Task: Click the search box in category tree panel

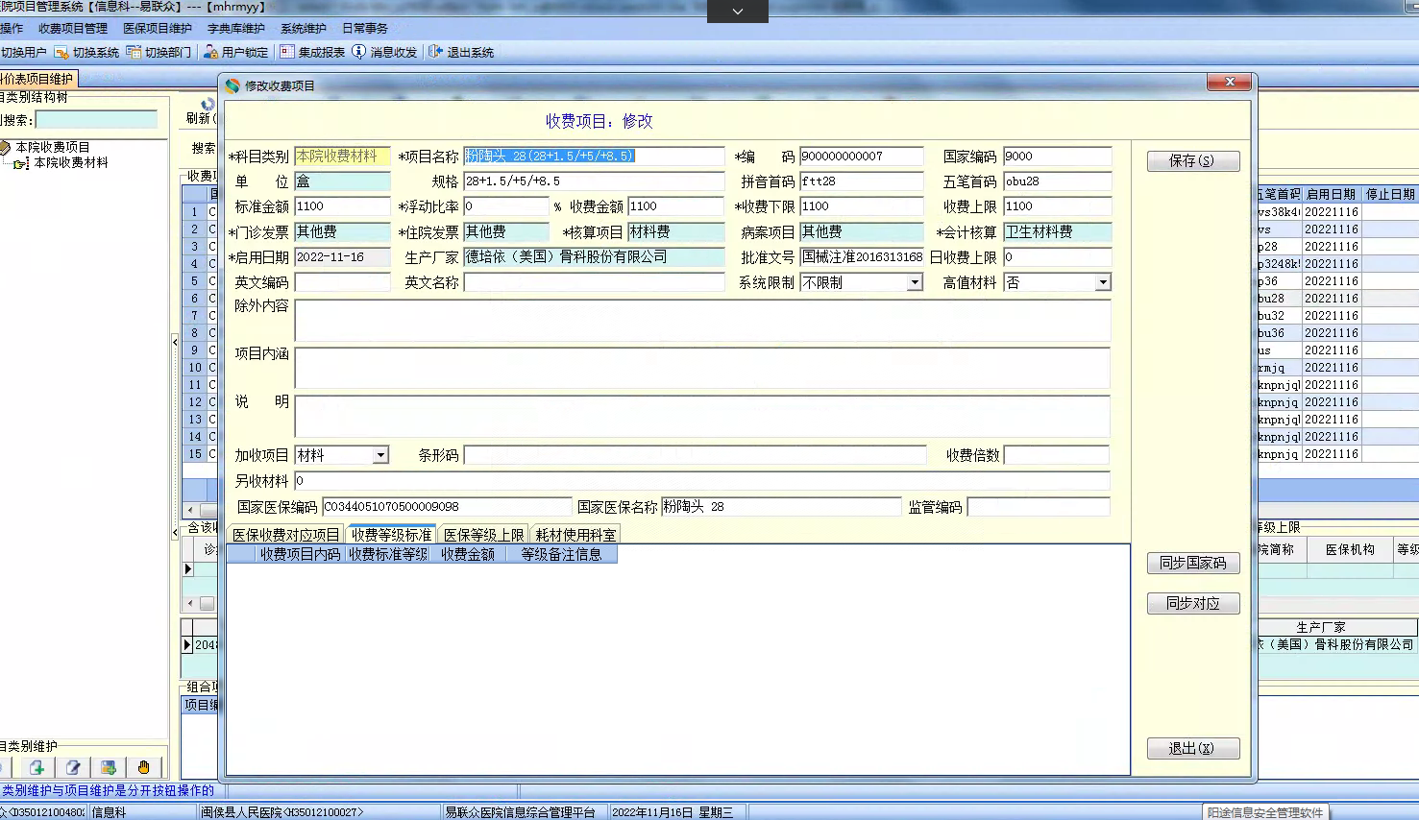Action: [x=96, y=120]
